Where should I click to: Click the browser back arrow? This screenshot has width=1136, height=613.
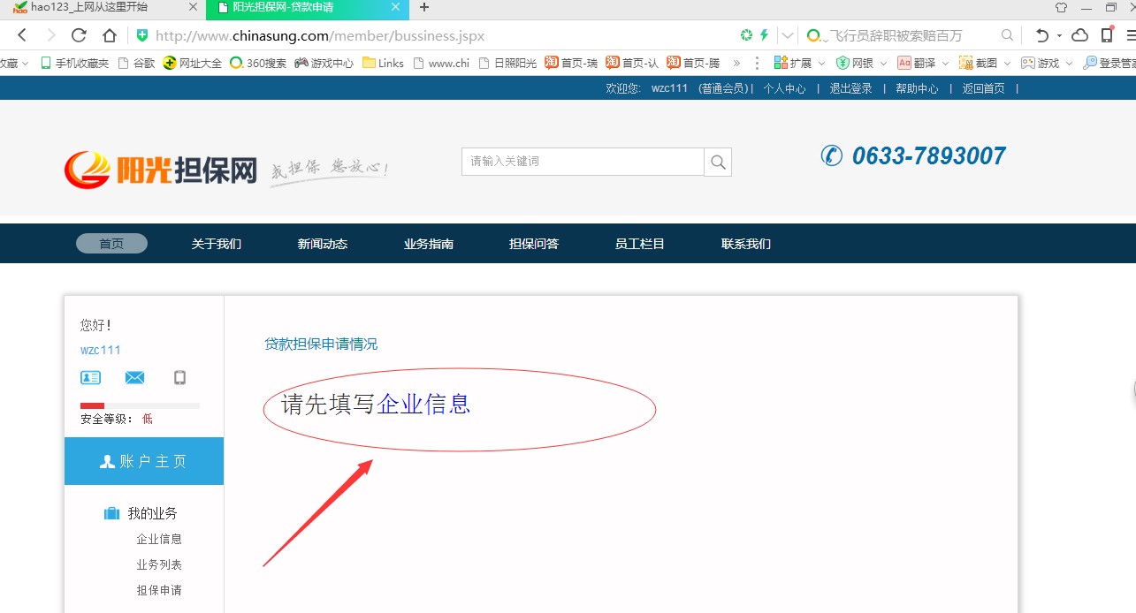click(x=22, y=36)
